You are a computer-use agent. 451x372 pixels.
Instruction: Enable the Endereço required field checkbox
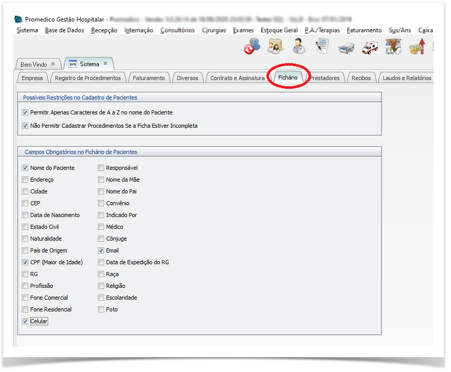(x=26, y=180)
